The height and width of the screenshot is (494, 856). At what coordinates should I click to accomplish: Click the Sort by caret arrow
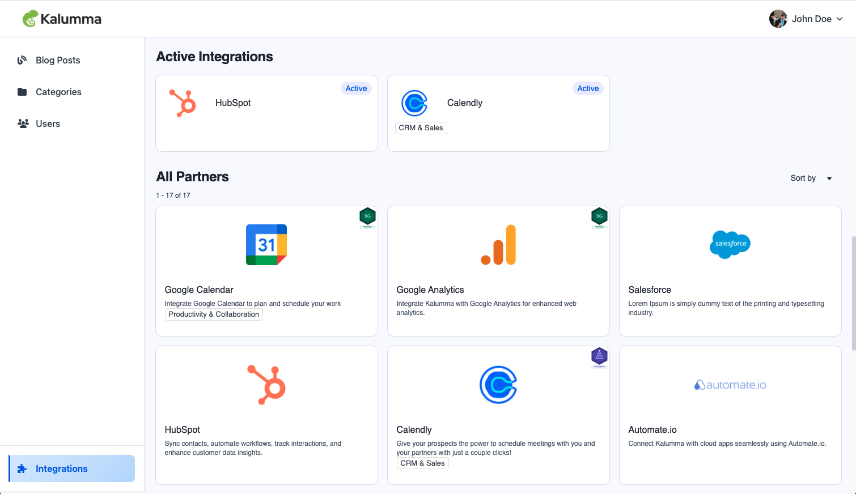coord(829,178)
